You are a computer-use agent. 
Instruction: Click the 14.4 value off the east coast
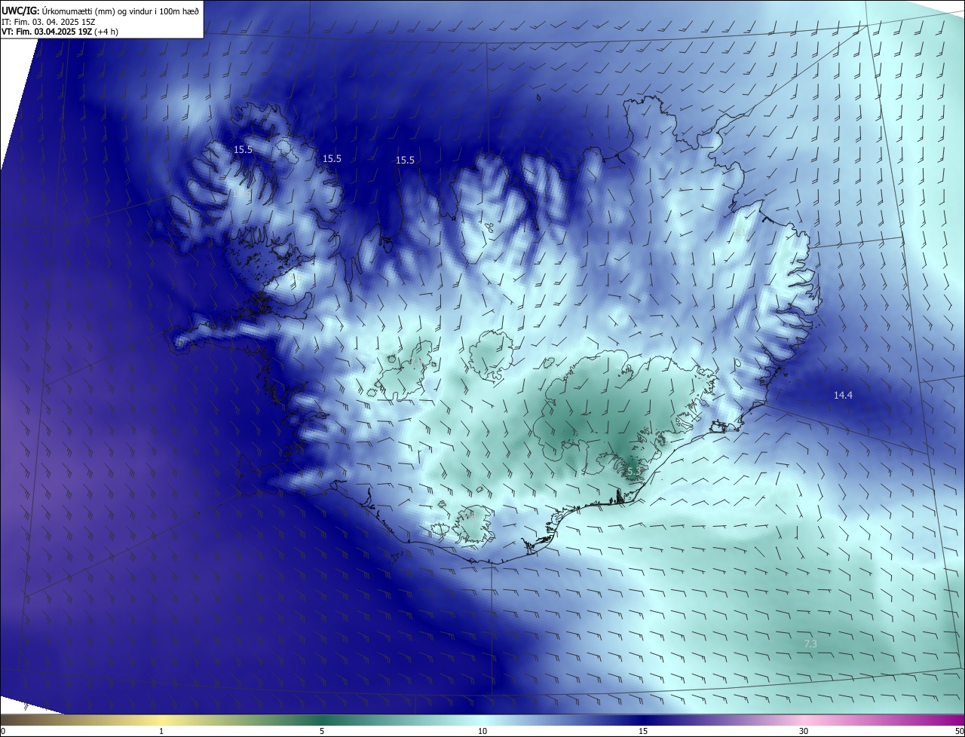843,395
